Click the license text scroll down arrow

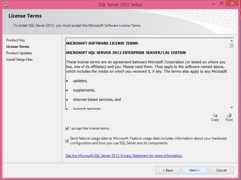point(232,107)
